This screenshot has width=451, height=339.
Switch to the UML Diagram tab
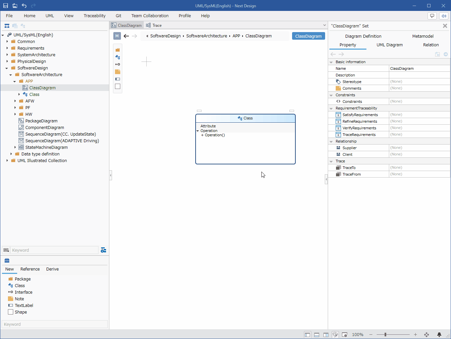[x=390, y=45]
